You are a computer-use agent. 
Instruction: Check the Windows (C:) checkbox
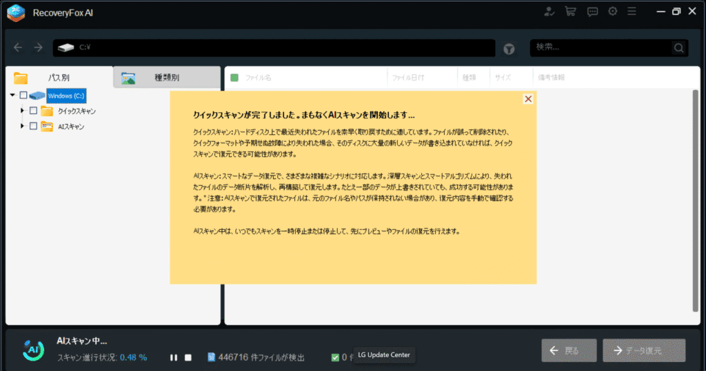(x=23, y=96)
